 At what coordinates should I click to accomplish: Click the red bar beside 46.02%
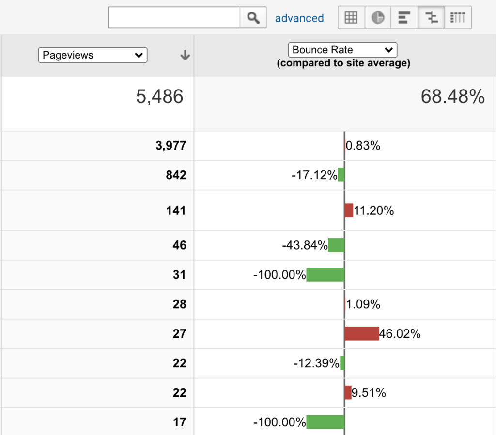pyautogui.click(x=362, y=333)
